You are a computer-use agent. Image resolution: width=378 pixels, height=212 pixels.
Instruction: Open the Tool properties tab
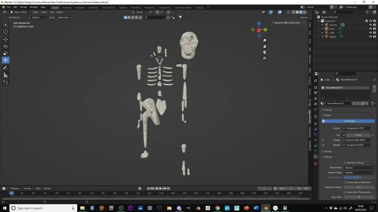pyautogui.click(x=315, y=81)
